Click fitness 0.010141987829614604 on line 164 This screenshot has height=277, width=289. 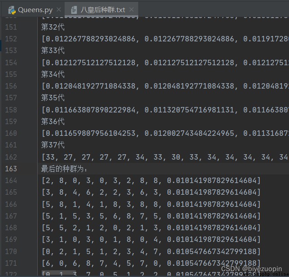212,180
